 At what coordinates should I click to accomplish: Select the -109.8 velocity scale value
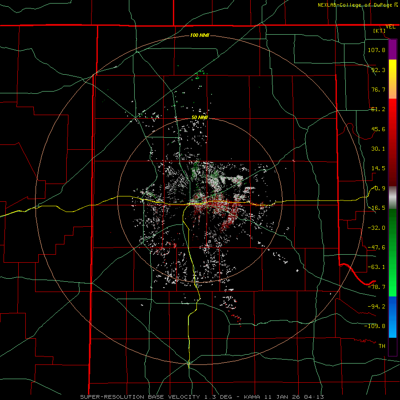375,326
